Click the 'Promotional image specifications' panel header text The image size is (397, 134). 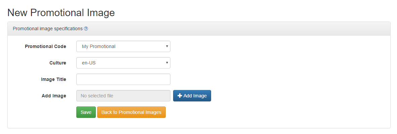click(48, 29)
